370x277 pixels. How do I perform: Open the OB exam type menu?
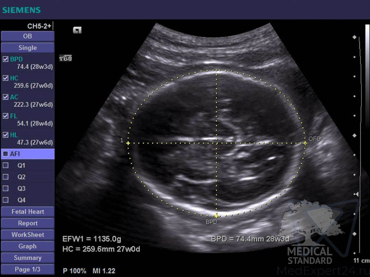click(27, 36)
